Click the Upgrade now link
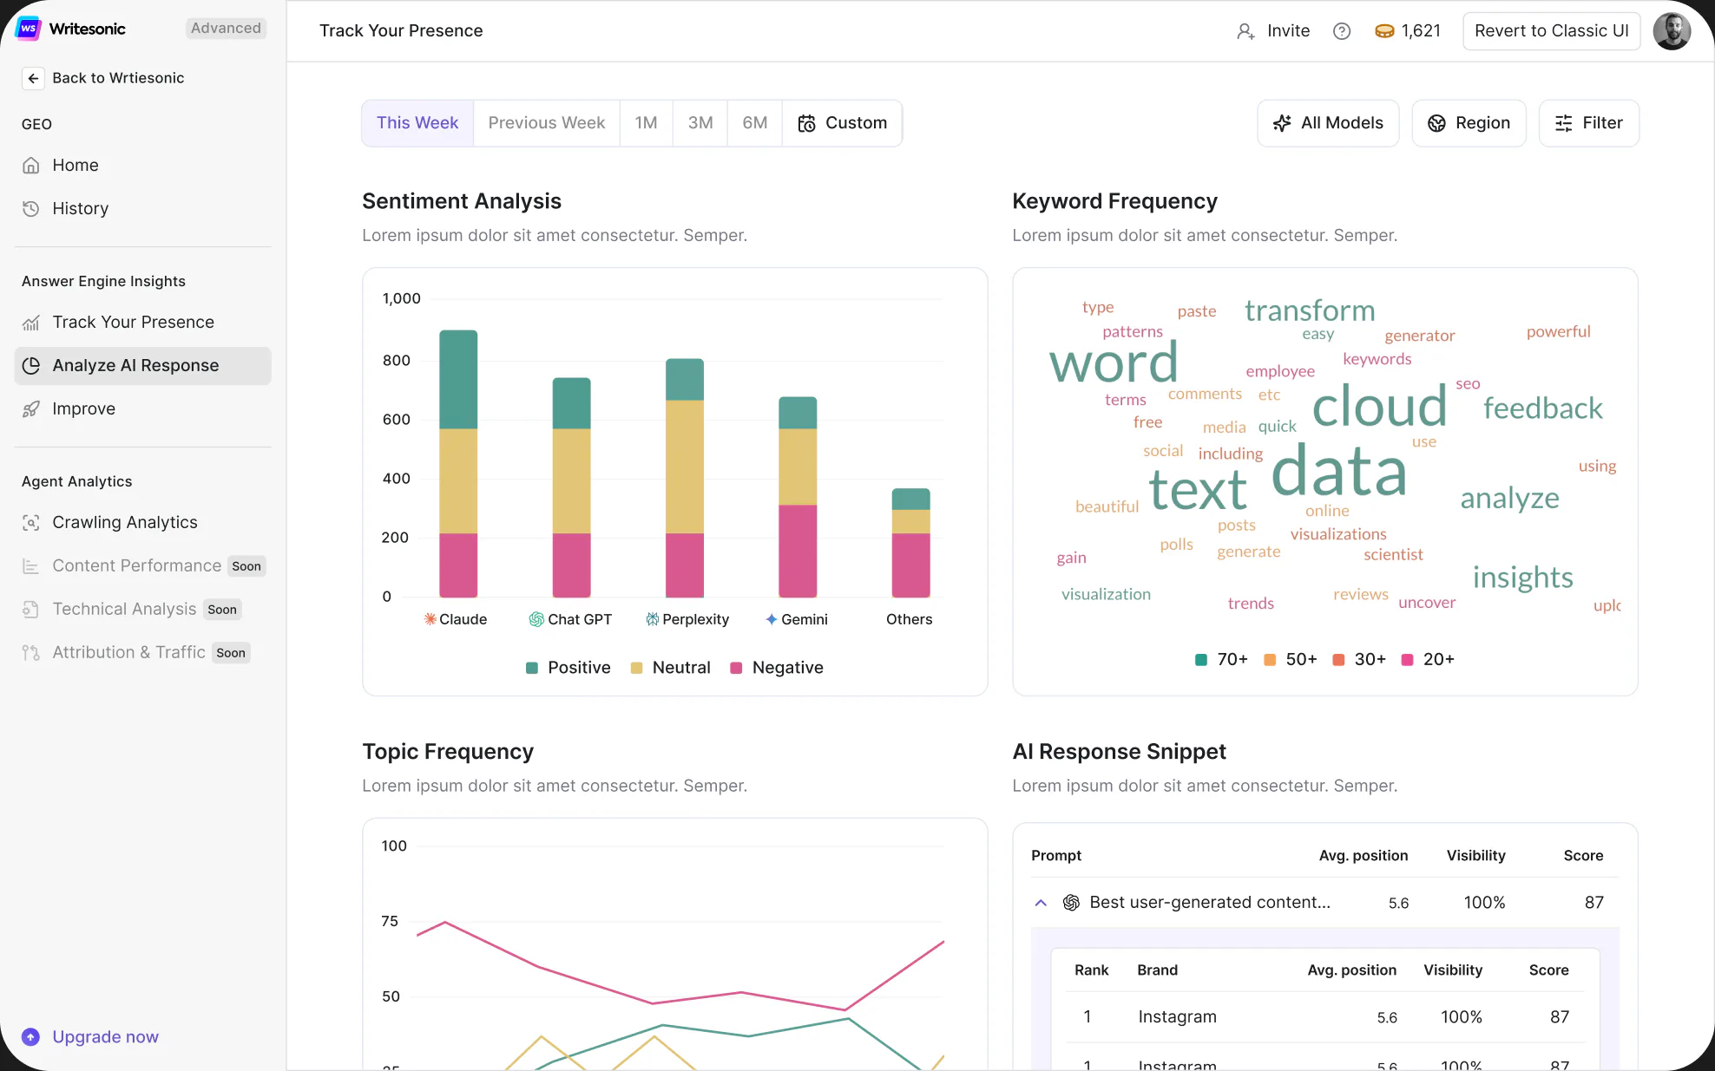1715x1071 pixels. (x=90, y=1036)
